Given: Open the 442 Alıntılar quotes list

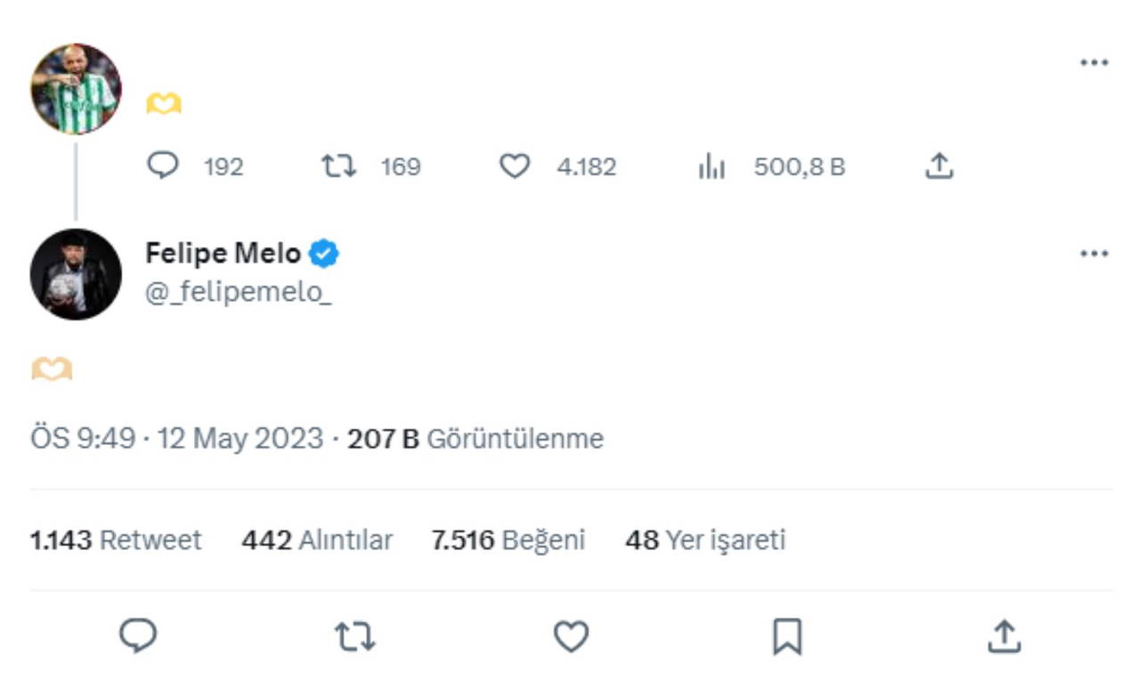Looking at the screenshot, I should tap(316, 540).
